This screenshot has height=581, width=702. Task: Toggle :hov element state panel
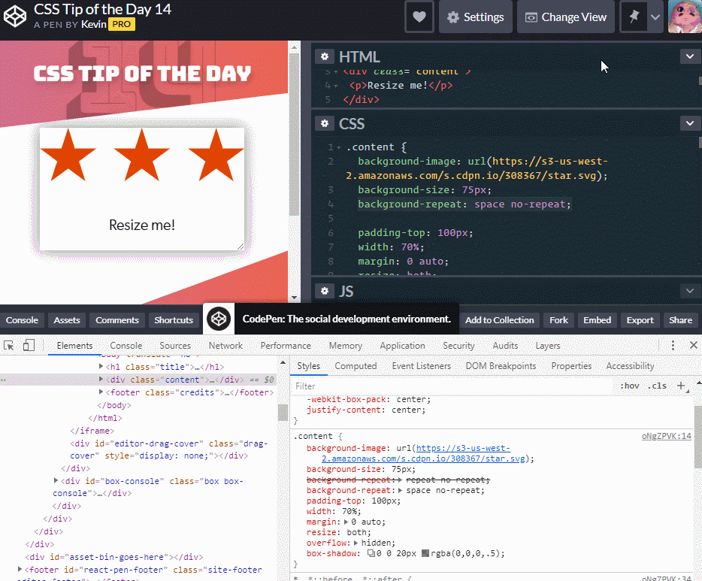click(x=630, y=386)
